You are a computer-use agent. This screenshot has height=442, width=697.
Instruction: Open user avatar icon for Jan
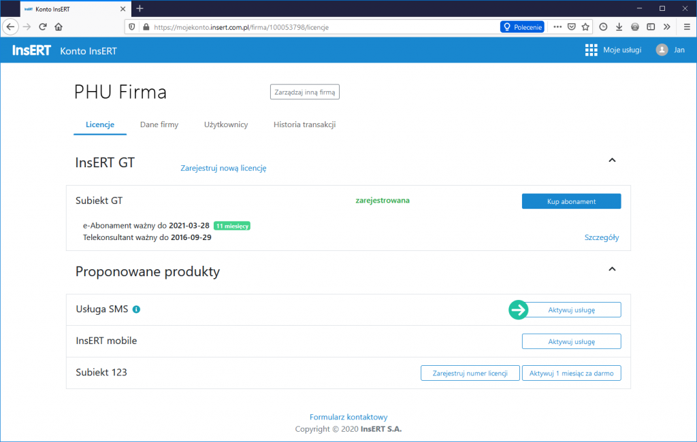point(662,50)
